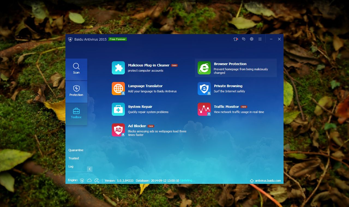
Task: Collapse the sidebar with the left chevron
Action: point(90,169)
